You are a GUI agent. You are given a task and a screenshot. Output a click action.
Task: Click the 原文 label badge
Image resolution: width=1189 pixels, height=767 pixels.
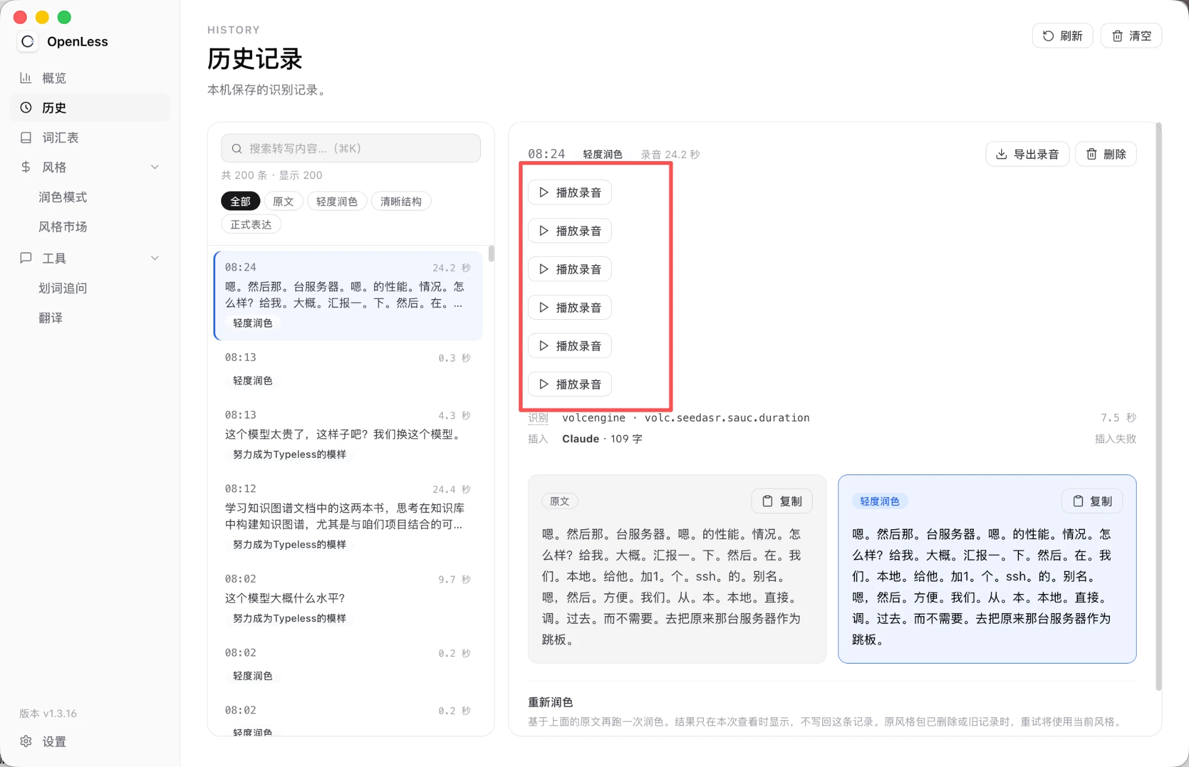click(559, 501)
